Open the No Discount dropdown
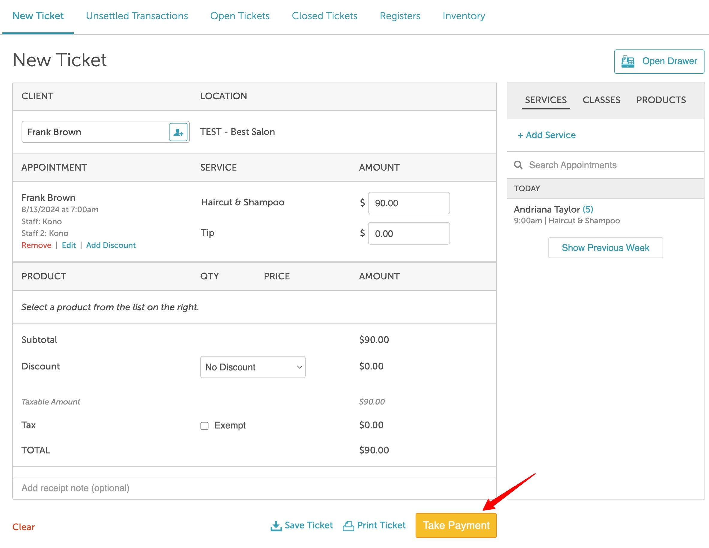The image size is (709, 548). tap(253, 367)
